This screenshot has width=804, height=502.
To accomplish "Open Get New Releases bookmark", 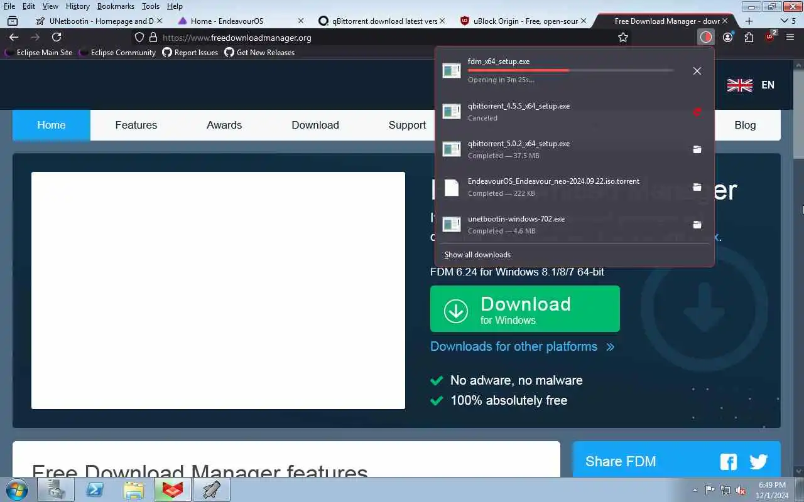I will pyautogui.click(x=259, y=53).
